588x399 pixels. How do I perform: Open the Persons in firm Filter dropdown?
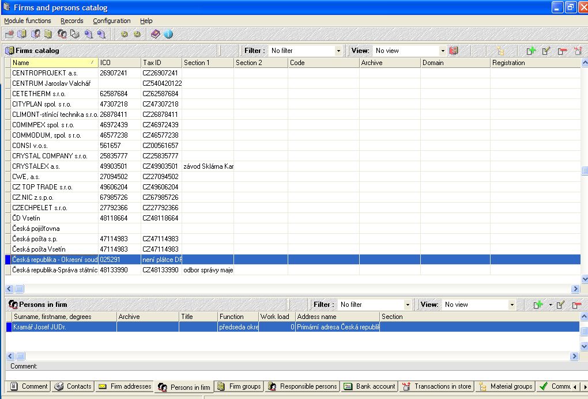pyautogui.click(x=407, y=305)
